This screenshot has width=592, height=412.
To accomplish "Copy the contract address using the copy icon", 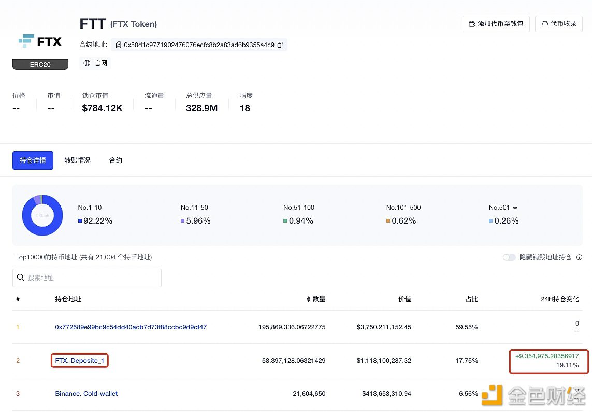I will 280,45.
